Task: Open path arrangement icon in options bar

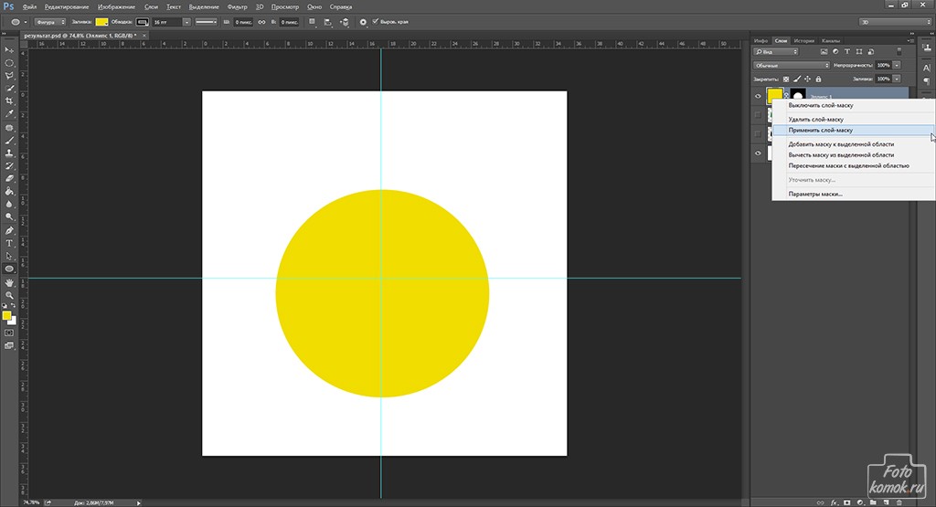Action: point(345,22)
